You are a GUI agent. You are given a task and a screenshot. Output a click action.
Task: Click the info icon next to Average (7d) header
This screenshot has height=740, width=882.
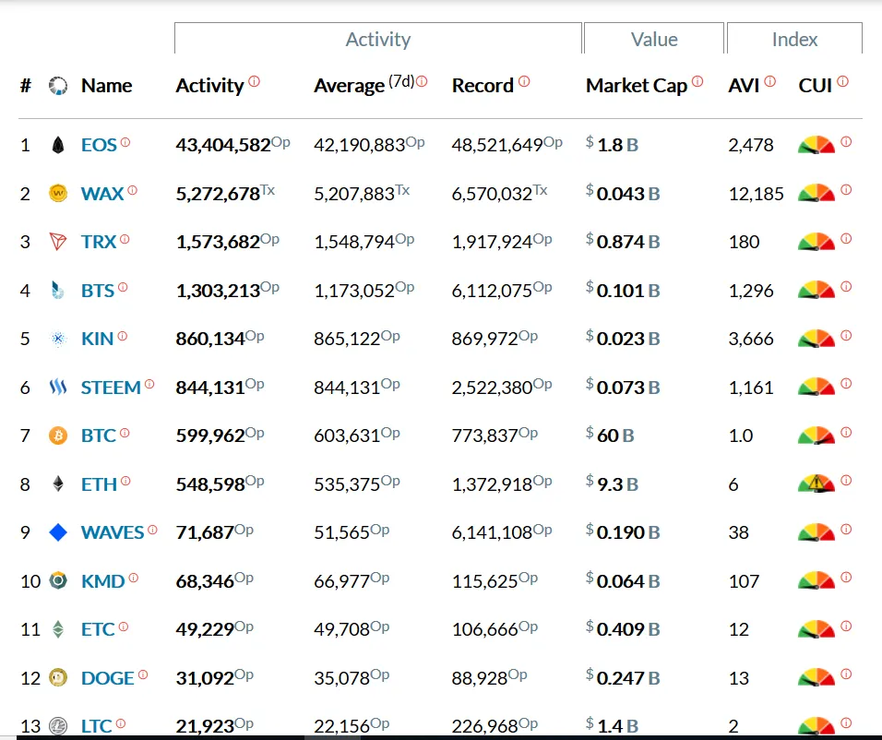click(x=422, y=81)
